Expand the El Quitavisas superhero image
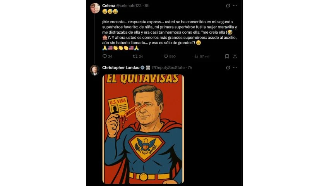This screenshot has height=186, width=329. (143, 129)
